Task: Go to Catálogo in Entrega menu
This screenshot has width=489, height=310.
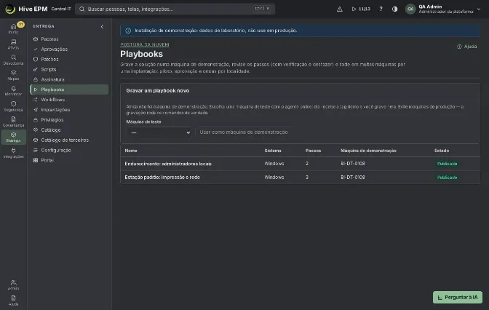Action: pyautogui.click(x=69, y=130)
